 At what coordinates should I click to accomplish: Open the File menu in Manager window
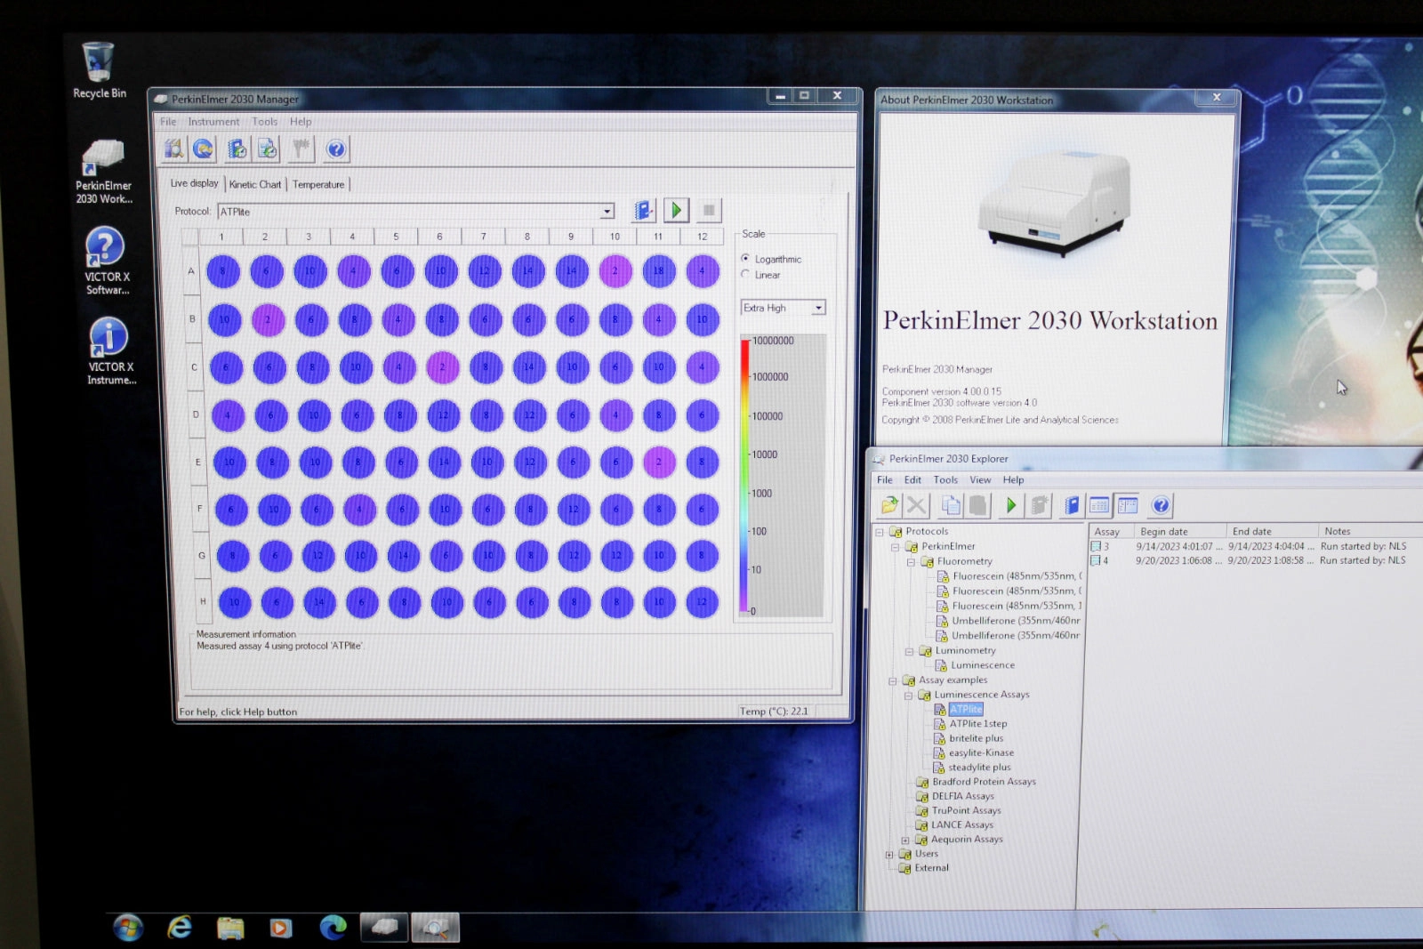tap(168, 122)
